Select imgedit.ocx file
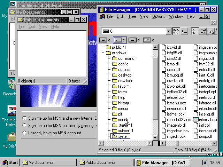 coord(174,136)
